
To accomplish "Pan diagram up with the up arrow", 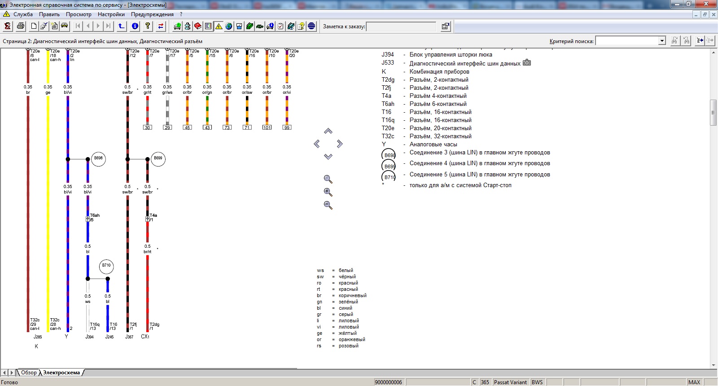I will pos(328,131).
